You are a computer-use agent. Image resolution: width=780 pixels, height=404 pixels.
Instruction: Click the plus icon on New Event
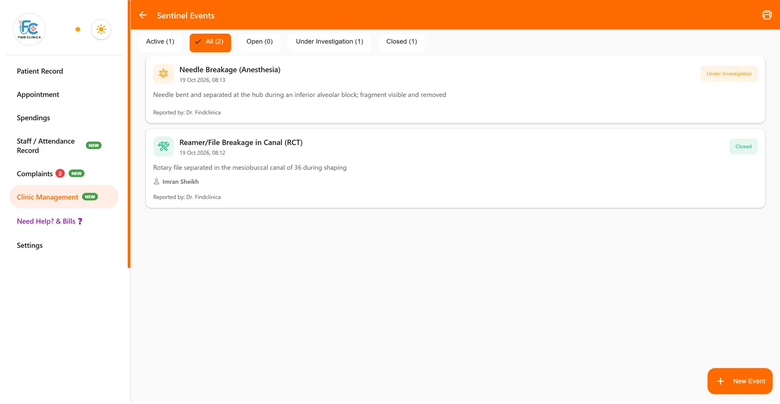[721, 381]
